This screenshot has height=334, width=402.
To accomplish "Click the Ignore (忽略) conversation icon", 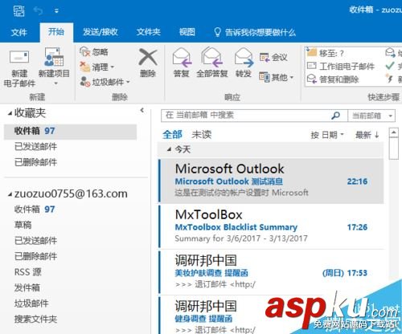I will point(85,51).
